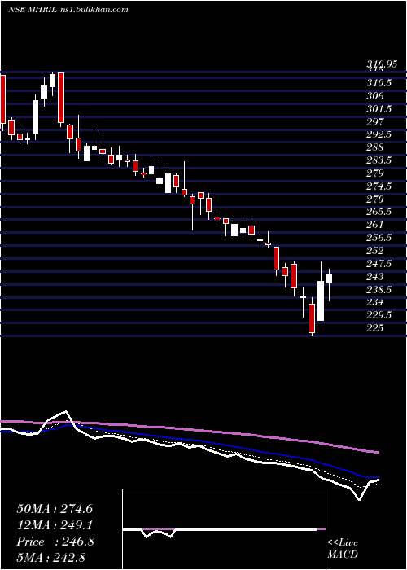Click the 234 price axis label
This screenshot has width=407, height=570.
pos(375,302)
